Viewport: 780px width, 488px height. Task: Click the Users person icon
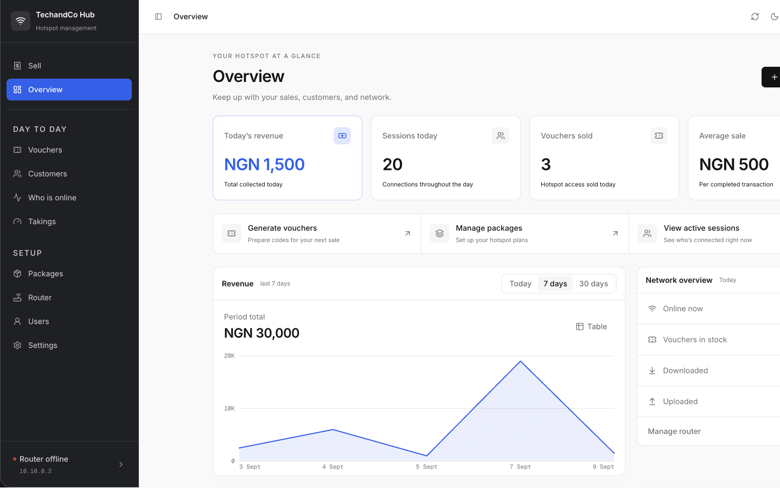pyautogui.click(x=17, y=321)
